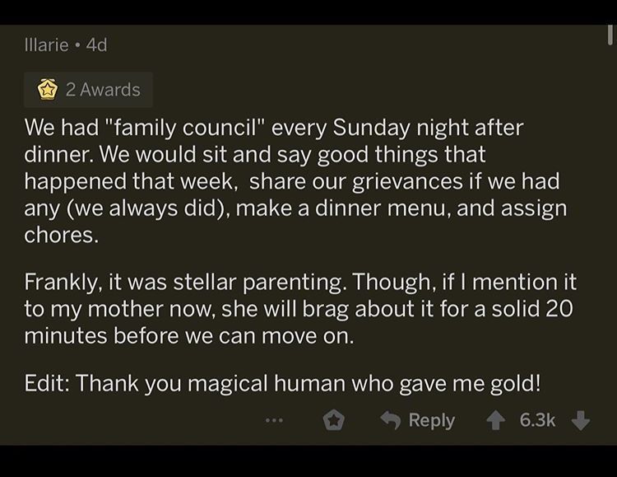Image resolution: width=617 pixels, height=477 pixels.
Task: Open the Illarie user profile
Action: [44, 44]
